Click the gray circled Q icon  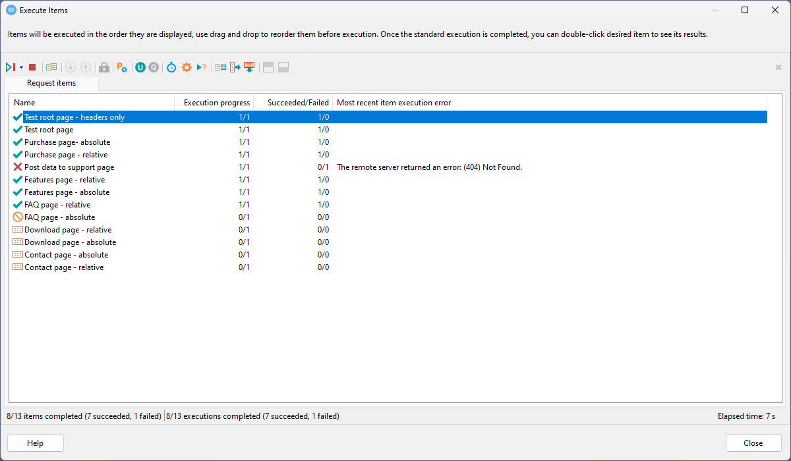click(x=154, y=67)
